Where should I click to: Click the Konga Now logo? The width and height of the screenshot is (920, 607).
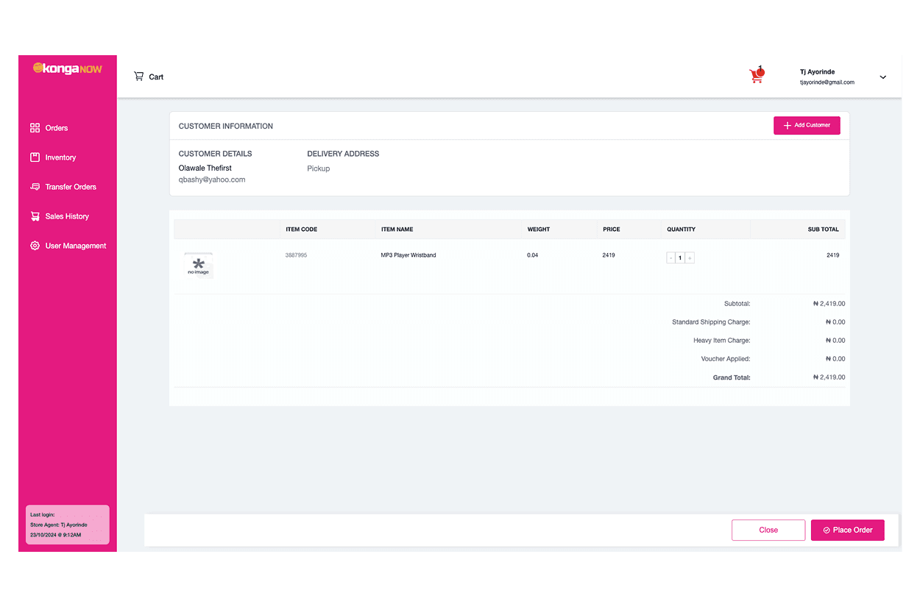click(68, 68)
